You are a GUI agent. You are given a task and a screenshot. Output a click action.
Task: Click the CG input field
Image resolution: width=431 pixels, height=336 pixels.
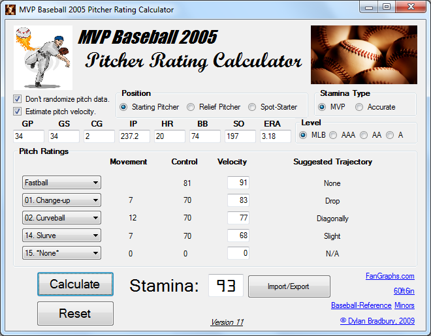pos(99,136)
